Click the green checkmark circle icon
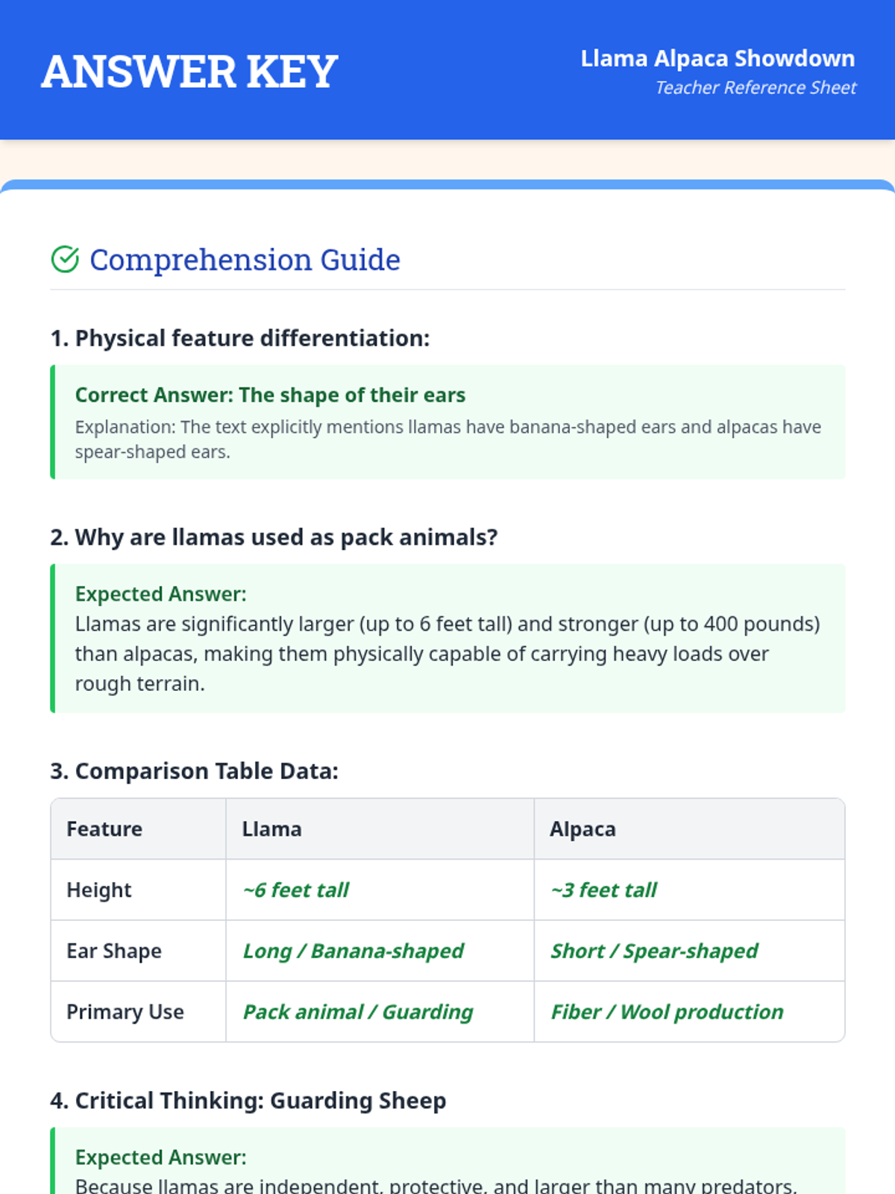 (x=65, y=260)
